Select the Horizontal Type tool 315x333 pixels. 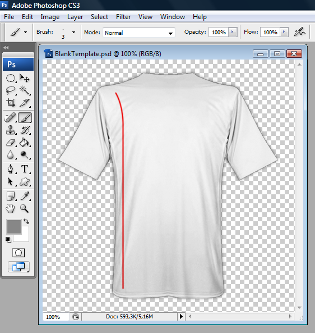point(25,169)
